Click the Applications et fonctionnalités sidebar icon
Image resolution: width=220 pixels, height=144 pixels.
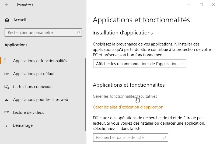click(7, 61)
